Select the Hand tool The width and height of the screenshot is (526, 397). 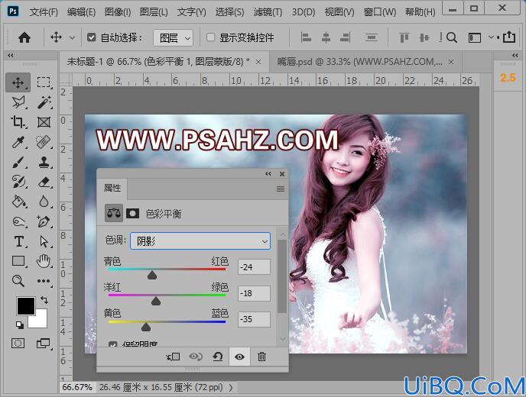pos(44,261)
